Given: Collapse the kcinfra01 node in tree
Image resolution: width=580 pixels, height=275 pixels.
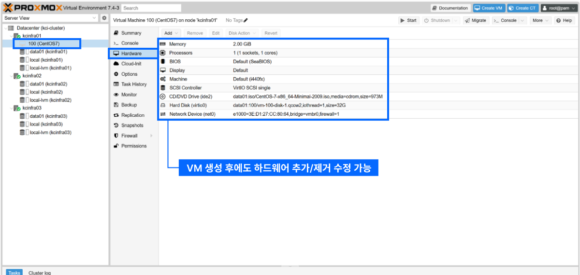Looking at the screenshot, I should tap(11, 36).
